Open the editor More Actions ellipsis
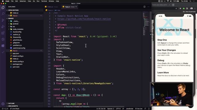197x110 pixels. tap(148, 7)
